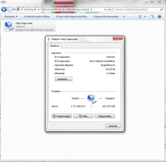
Task: Refresh the folder with refresh icon
Action: point(110,10)
